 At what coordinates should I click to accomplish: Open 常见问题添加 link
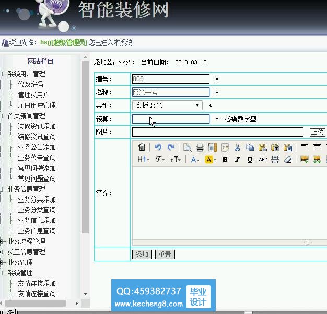[x=37, y=168]
